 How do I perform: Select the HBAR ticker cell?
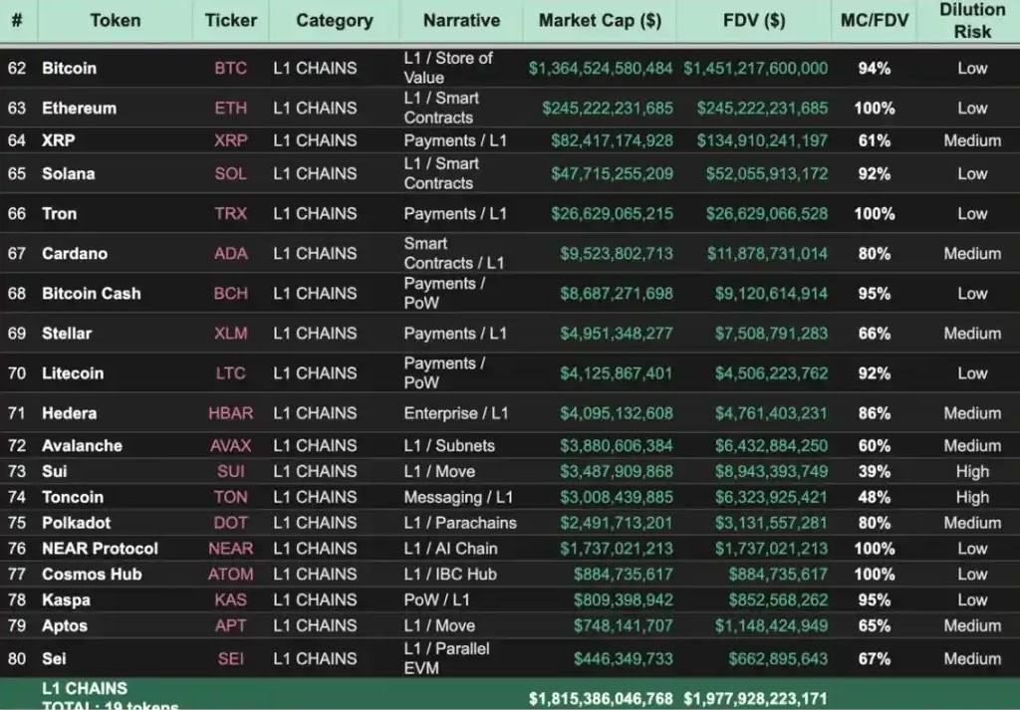click(x=231, y=413)
